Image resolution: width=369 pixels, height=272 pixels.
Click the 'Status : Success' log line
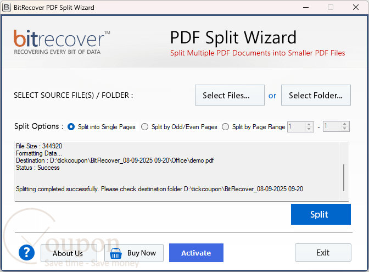(38, 168)
